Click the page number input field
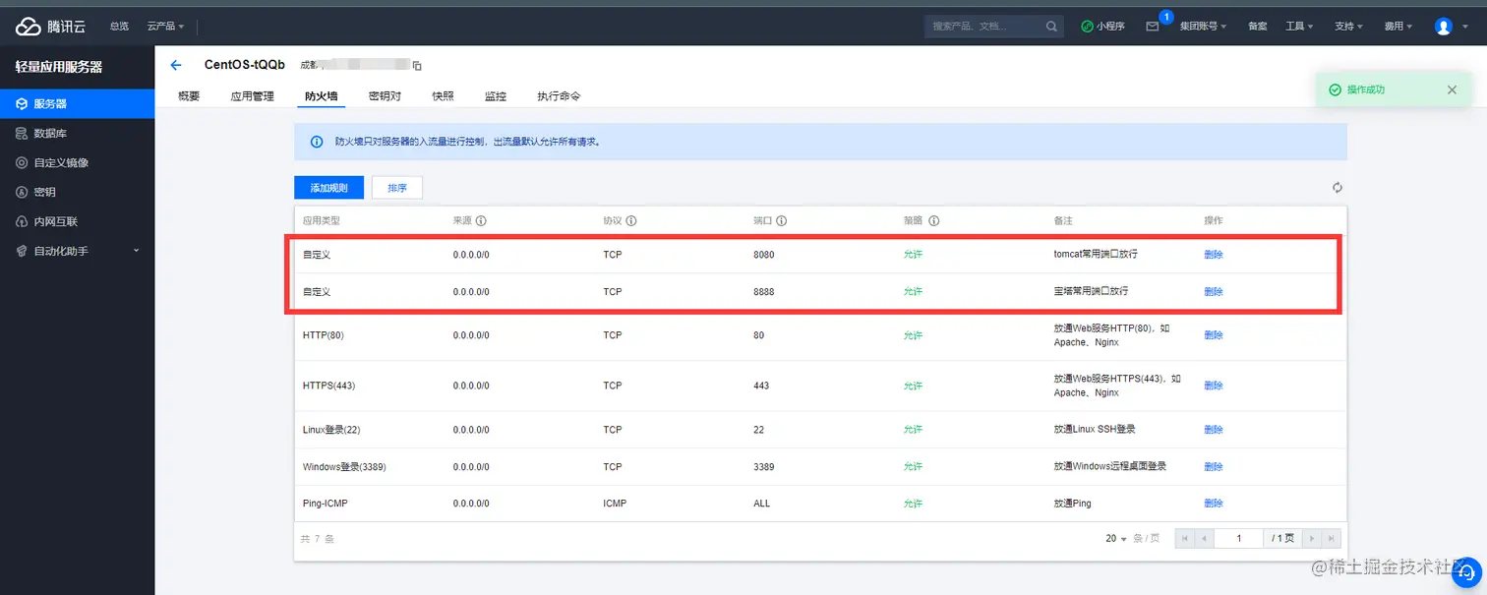Viewport: 1487px width, 595px height. [1239, 539]
